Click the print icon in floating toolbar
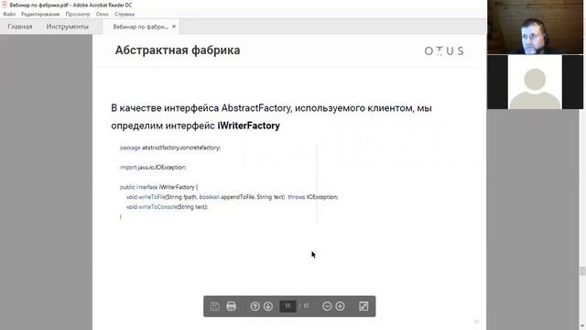The image size is (586, 330). [232, 306]
